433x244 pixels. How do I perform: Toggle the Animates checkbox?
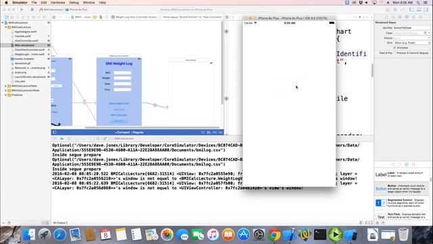tap(394, 48)
